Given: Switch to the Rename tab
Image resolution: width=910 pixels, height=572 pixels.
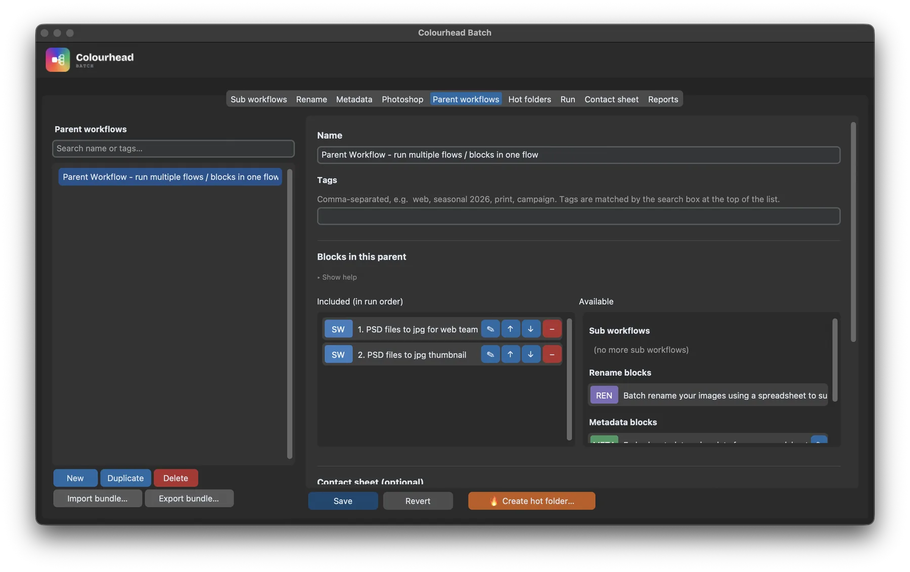Looking at the screenshot, I should point(311,99).
